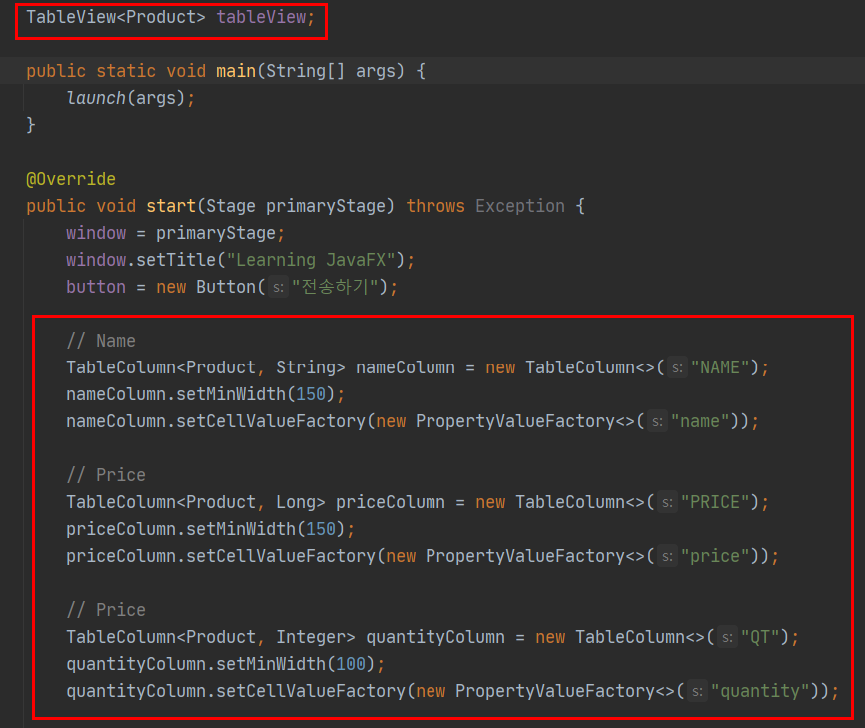Click the "name" property string
865x728 pixels.
(700, 421)
